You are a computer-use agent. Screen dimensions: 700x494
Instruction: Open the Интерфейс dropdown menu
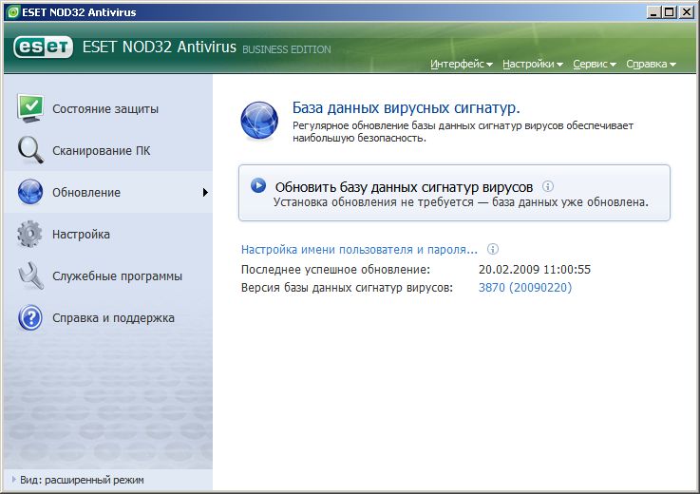point(462,64)
